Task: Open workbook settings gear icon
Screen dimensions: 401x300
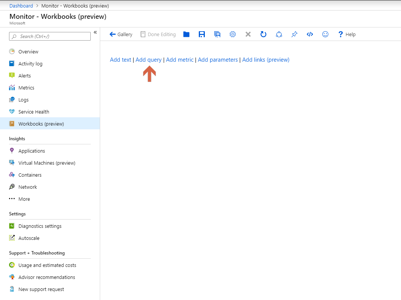Action: point(232,34)
